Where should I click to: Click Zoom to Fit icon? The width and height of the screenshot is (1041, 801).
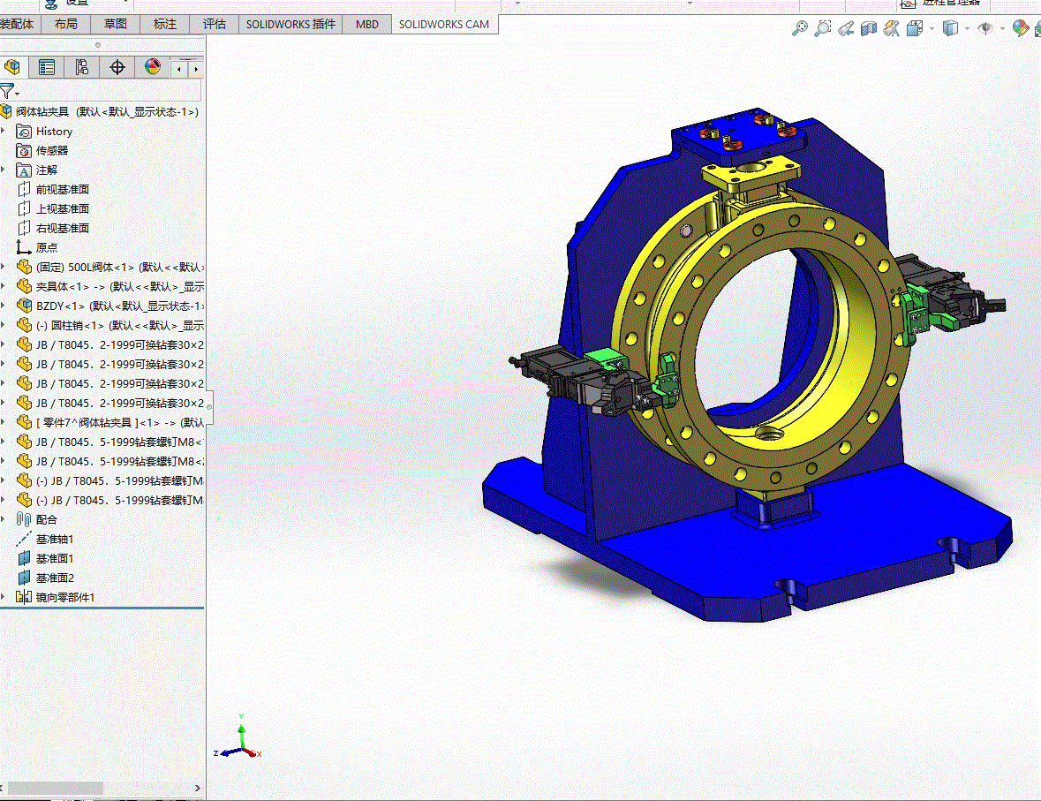[800, 28]
